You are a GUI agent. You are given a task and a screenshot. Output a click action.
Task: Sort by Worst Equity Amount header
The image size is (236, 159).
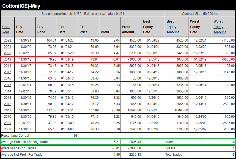pos(219,27)
